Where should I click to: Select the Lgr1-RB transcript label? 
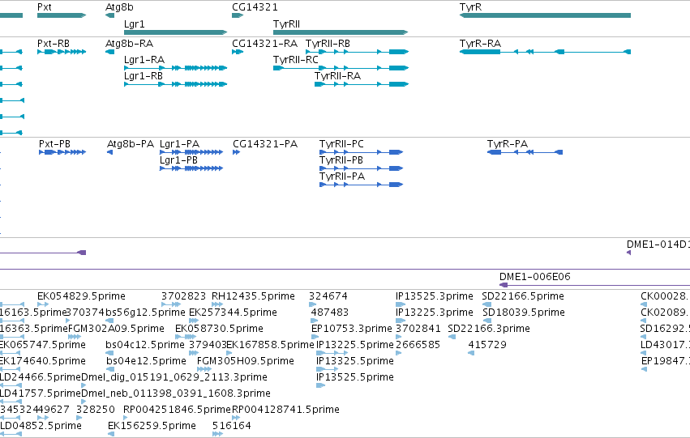144,76
